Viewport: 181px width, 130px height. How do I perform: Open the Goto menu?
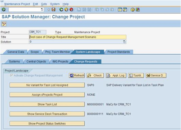click(44, 4)
